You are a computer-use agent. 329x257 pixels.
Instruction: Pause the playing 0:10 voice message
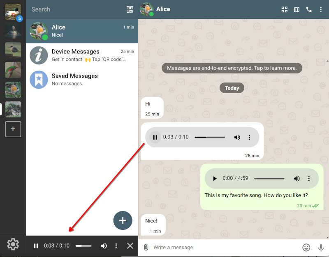155,137
